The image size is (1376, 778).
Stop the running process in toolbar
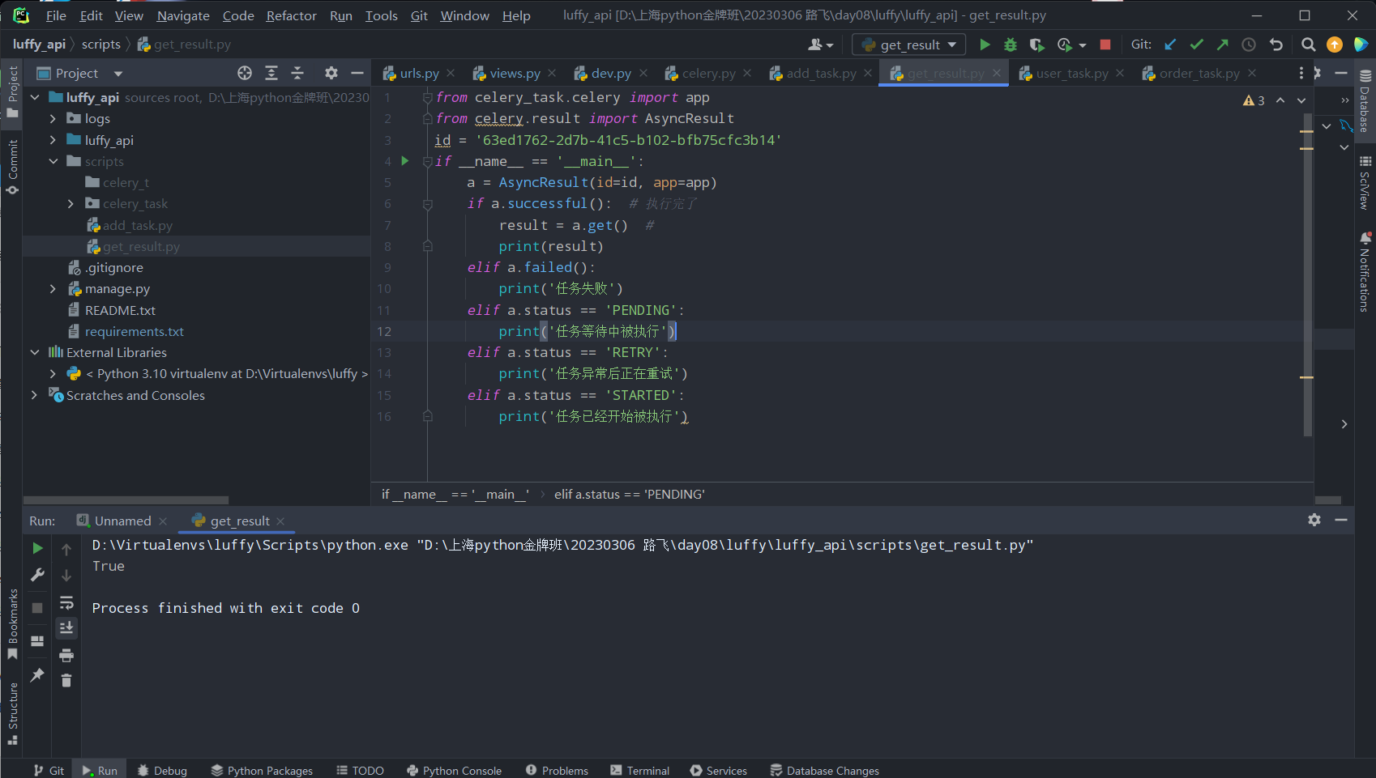pos(1105,45)
